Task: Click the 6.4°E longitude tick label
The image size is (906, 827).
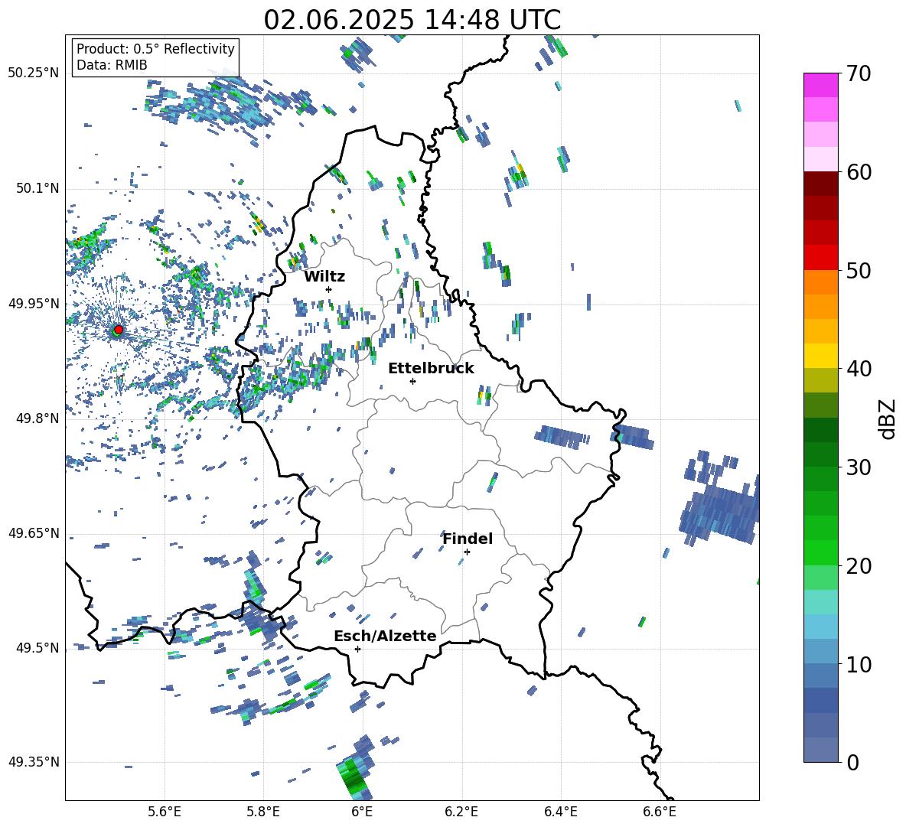Action: pos(560,812)
